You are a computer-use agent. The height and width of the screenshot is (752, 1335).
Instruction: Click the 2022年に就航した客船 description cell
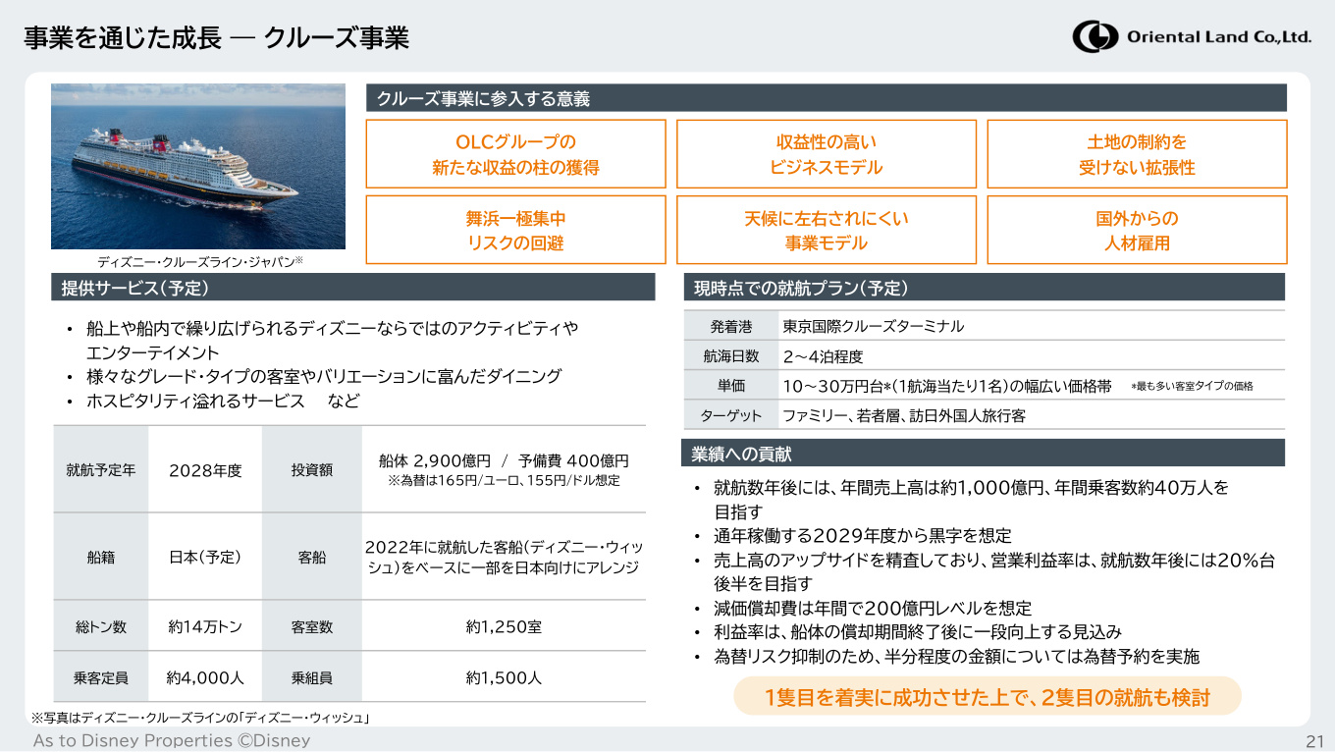click(504, 557)
